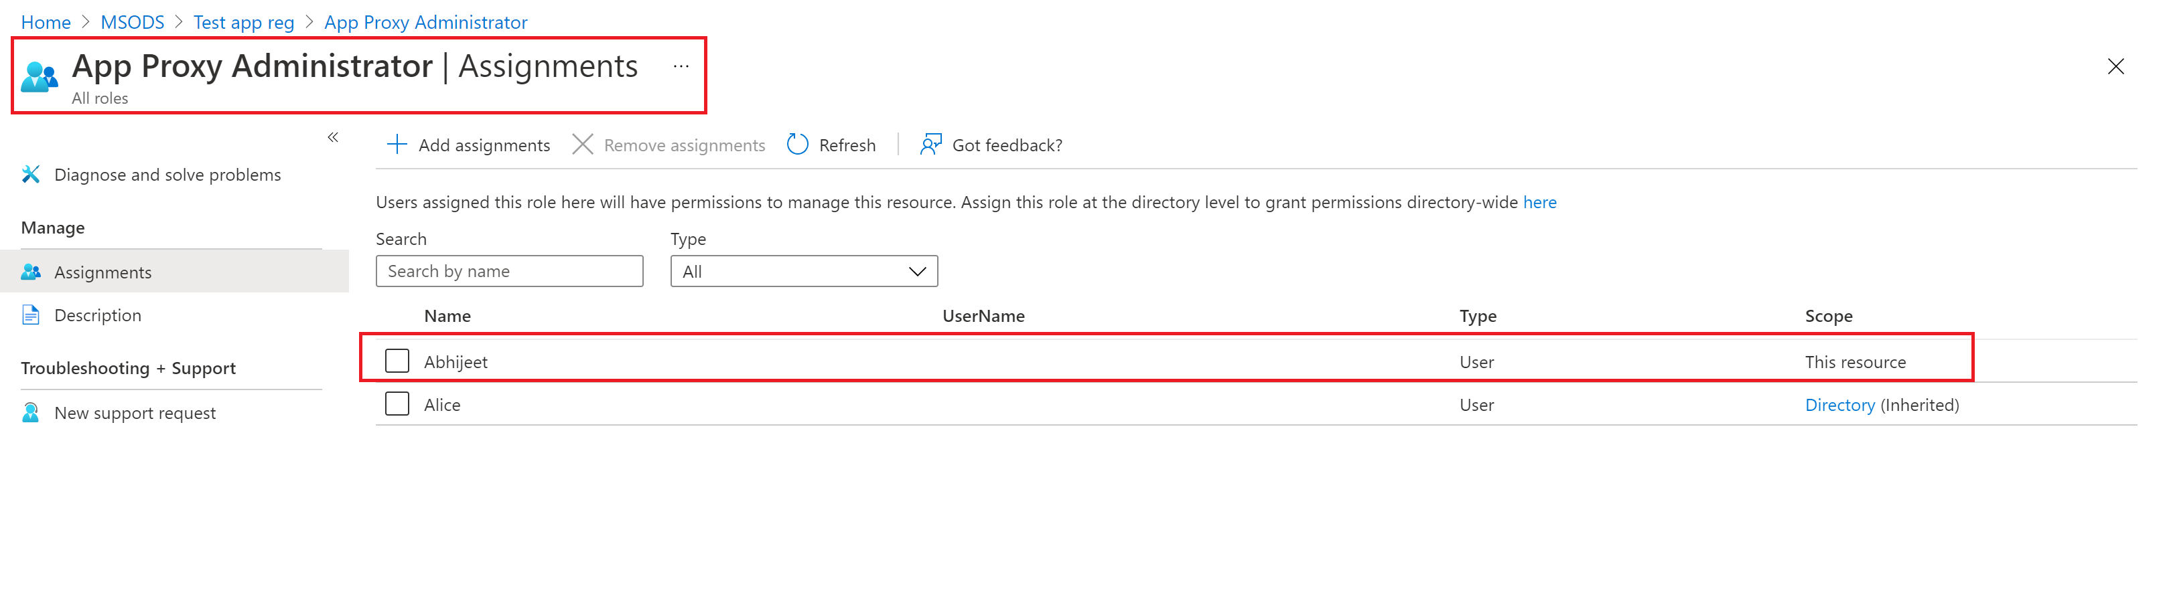This screenshot has height=609, width=2163.
Task: Go to Test app reg breadcrumb
Action: (x=244, y=22)
